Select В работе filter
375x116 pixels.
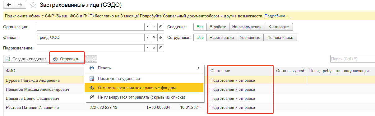click(218, 27)
